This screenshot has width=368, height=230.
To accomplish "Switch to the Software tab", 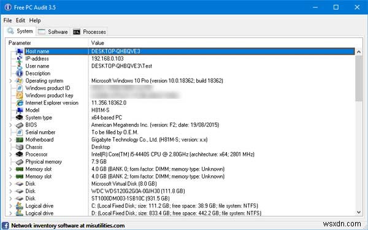I will (53, 32).
